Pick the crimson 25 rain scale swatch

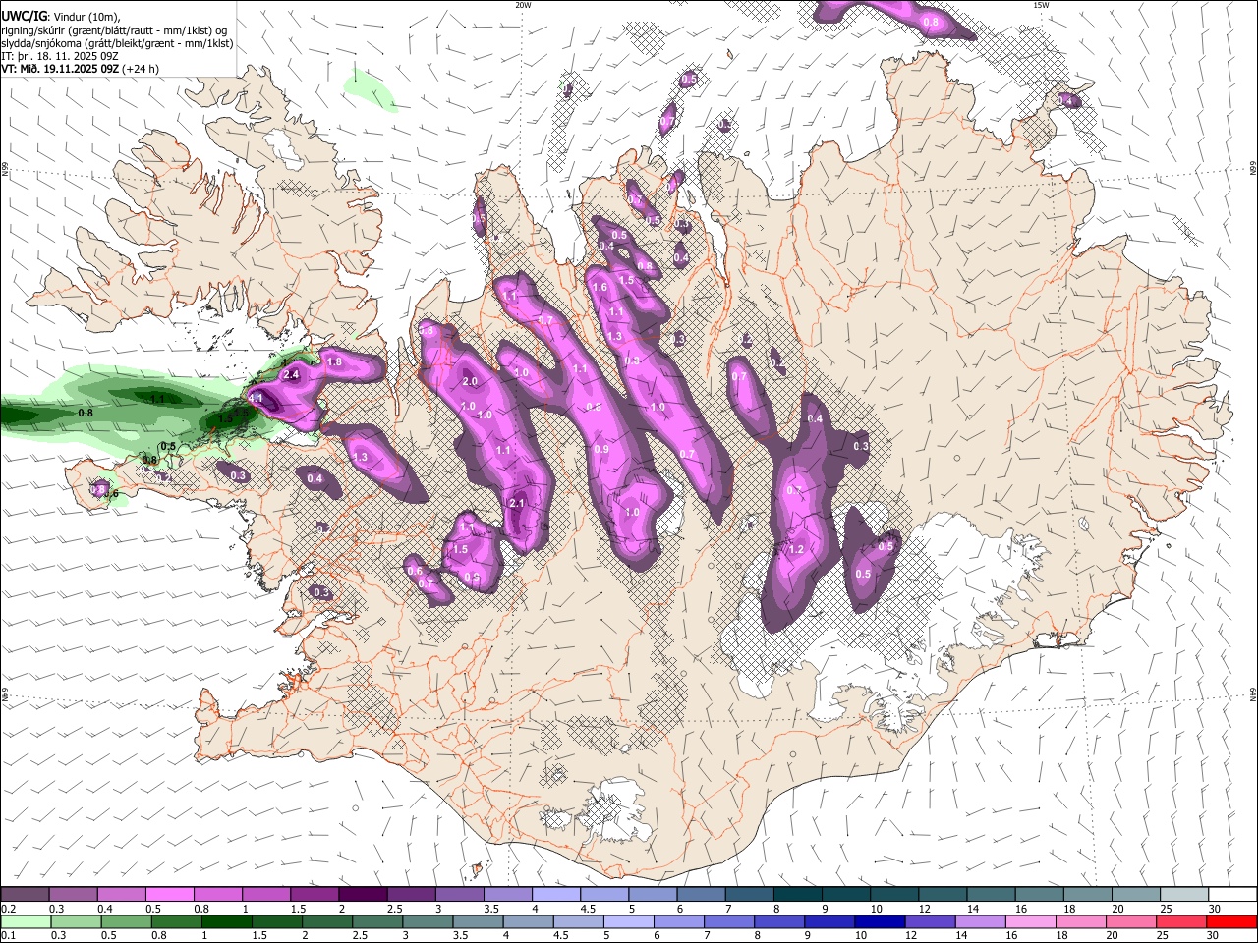pos(1180,922)
